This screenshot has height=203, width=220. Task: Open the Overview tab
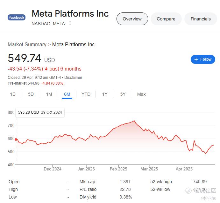click(x=132, y=19)
